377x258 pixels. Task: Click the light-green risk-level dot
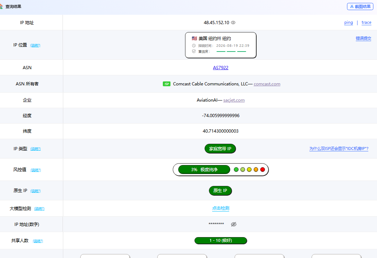coord(243,169)
